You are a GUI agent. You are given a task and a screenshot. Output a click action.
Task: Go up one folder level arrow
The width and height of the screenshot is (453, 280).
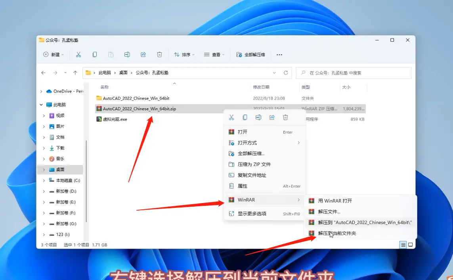point(75,73)
